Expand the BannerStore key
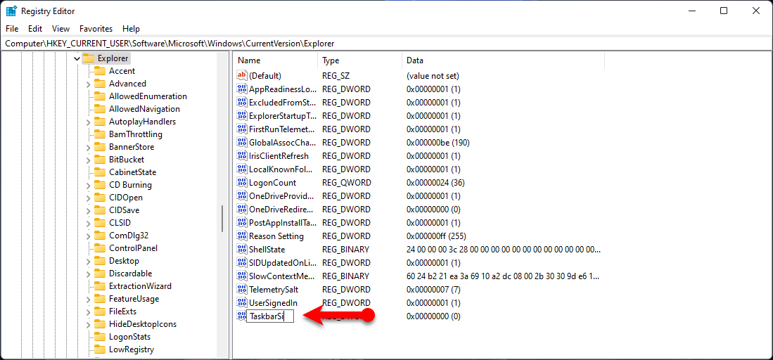Viewport: 773px width, 360px height. [88, 147]
